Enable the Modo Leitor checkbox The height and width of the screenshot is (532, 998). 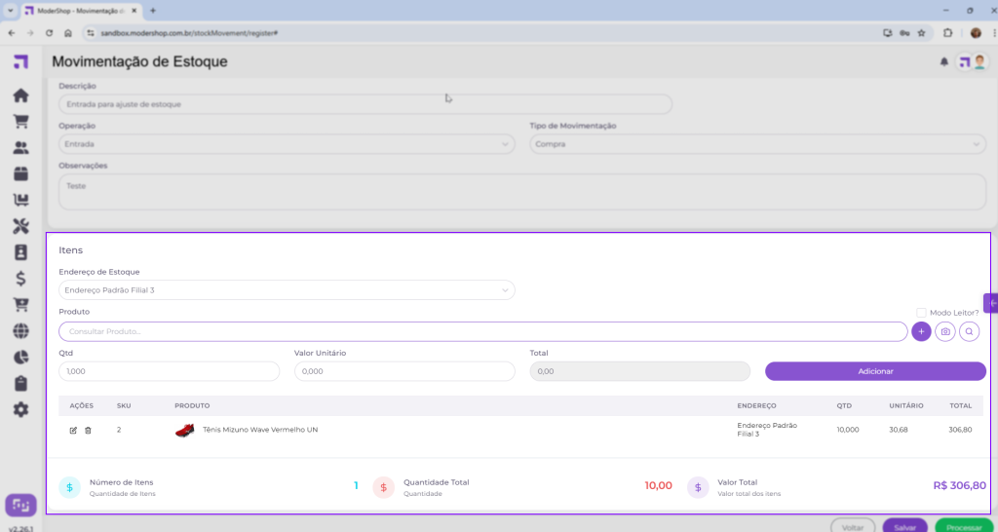[x=921, y=313]
